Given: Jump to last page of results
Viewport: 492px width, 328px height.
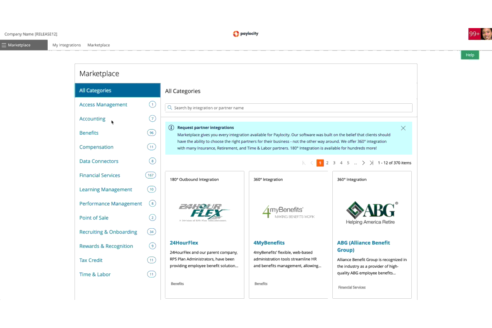Looking at the screenshot, I should pos(371,163).
